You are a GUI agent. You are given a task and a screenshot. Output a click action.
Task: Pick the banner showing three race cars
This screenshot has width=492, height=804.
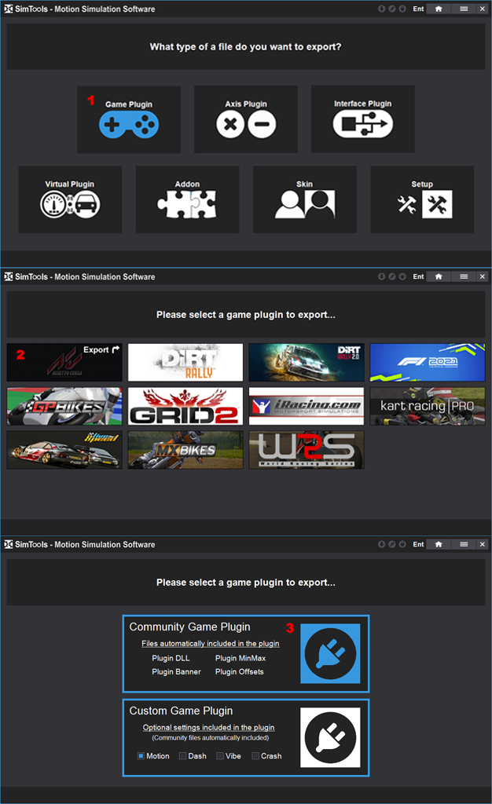pyautogui.click(x=64, y=450)
